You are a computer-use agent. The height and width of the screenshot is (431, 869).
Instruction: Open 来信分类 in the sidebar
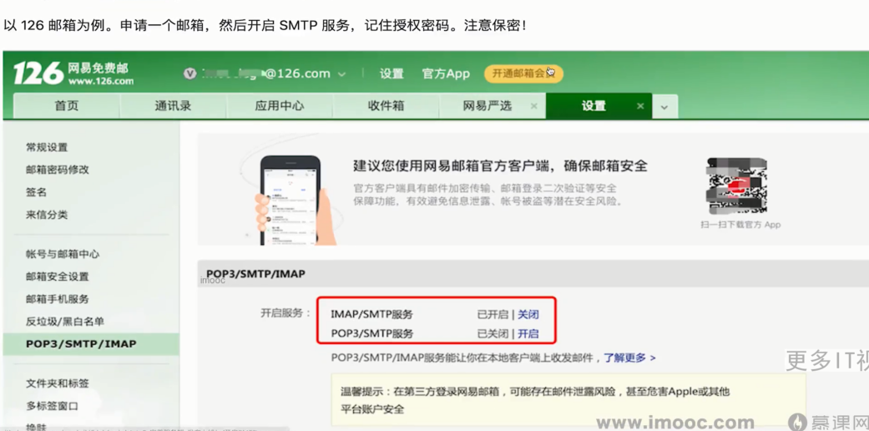tap(47, 215)
